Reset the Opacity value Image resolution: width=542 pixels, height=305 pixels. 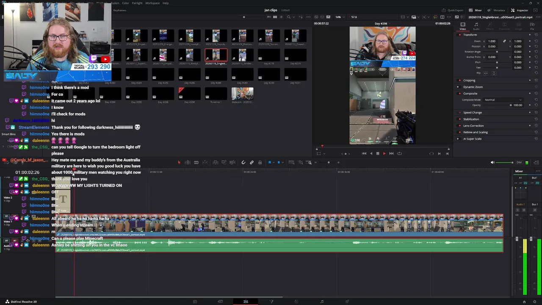tap(536, 105)
